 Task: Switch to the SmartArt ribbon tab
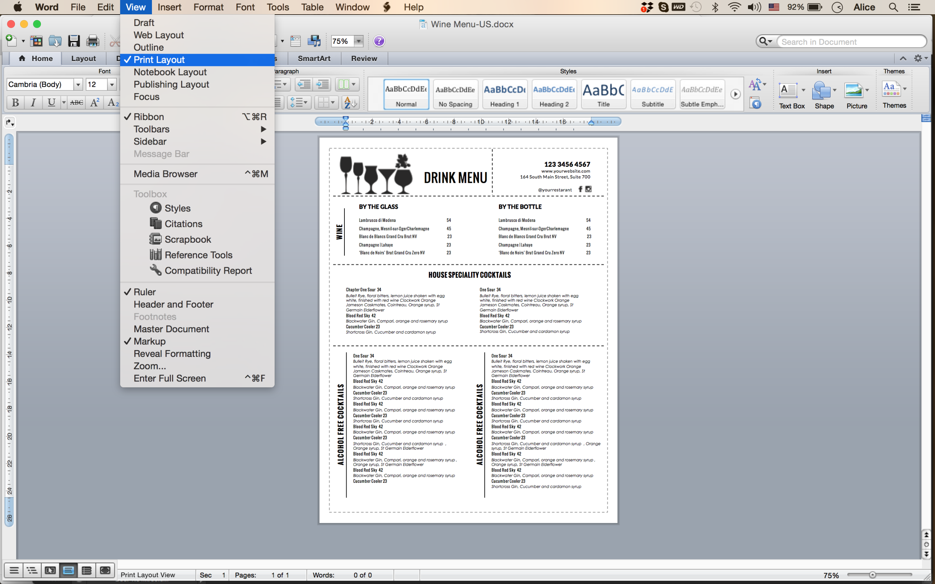pyautogui.click(x=314, y=58)
